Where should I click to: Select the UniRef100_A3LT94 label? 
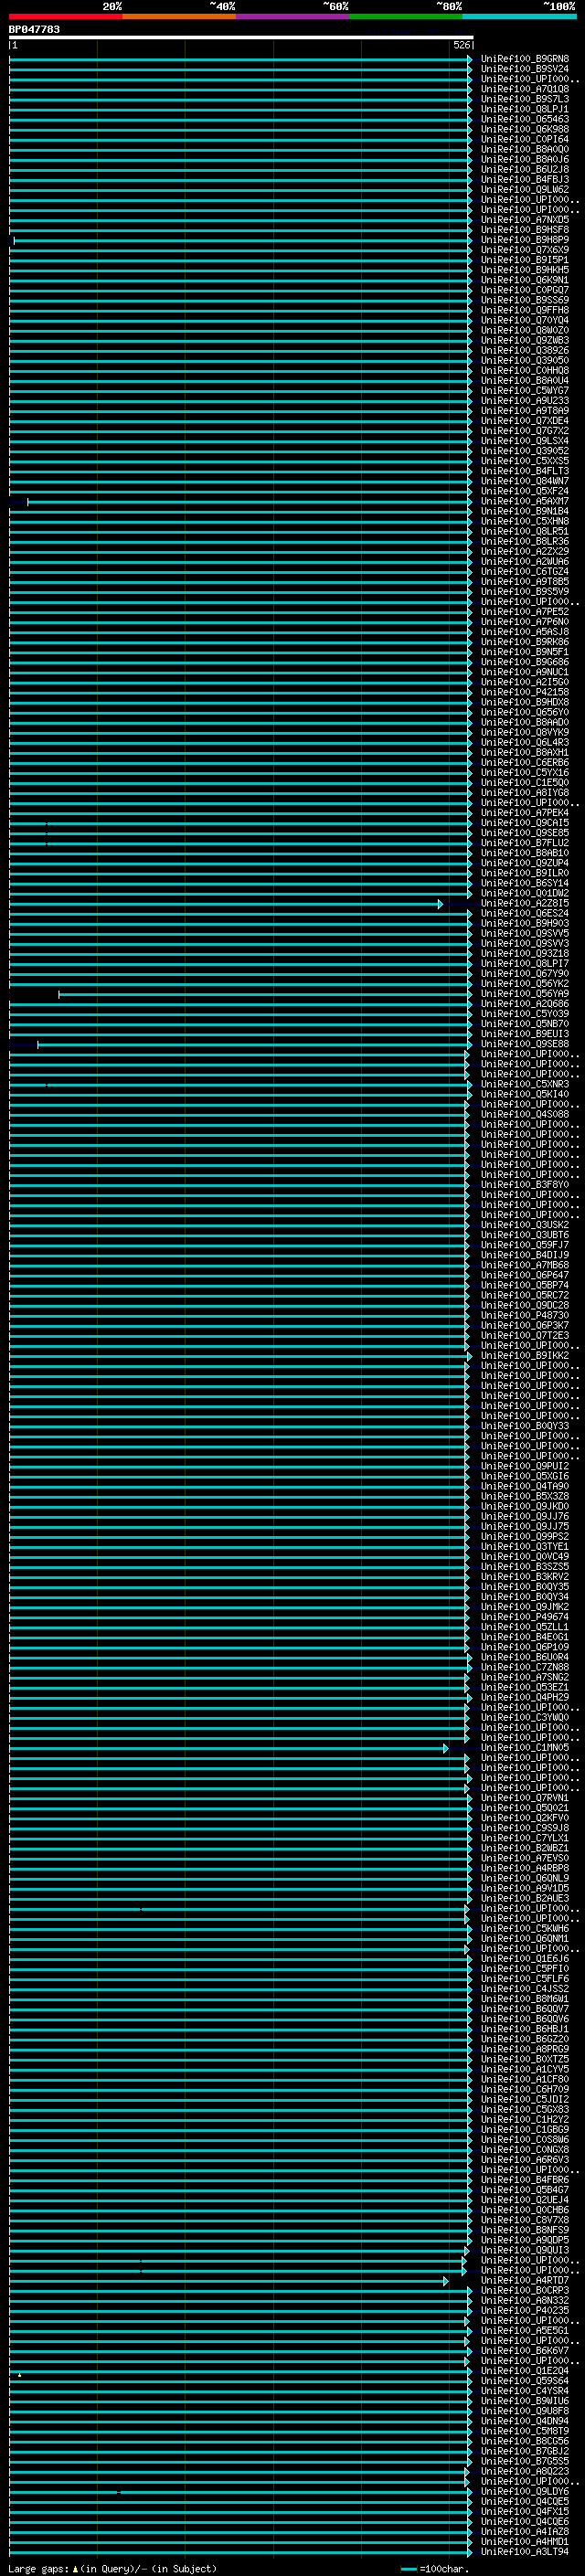[525, 2551]
